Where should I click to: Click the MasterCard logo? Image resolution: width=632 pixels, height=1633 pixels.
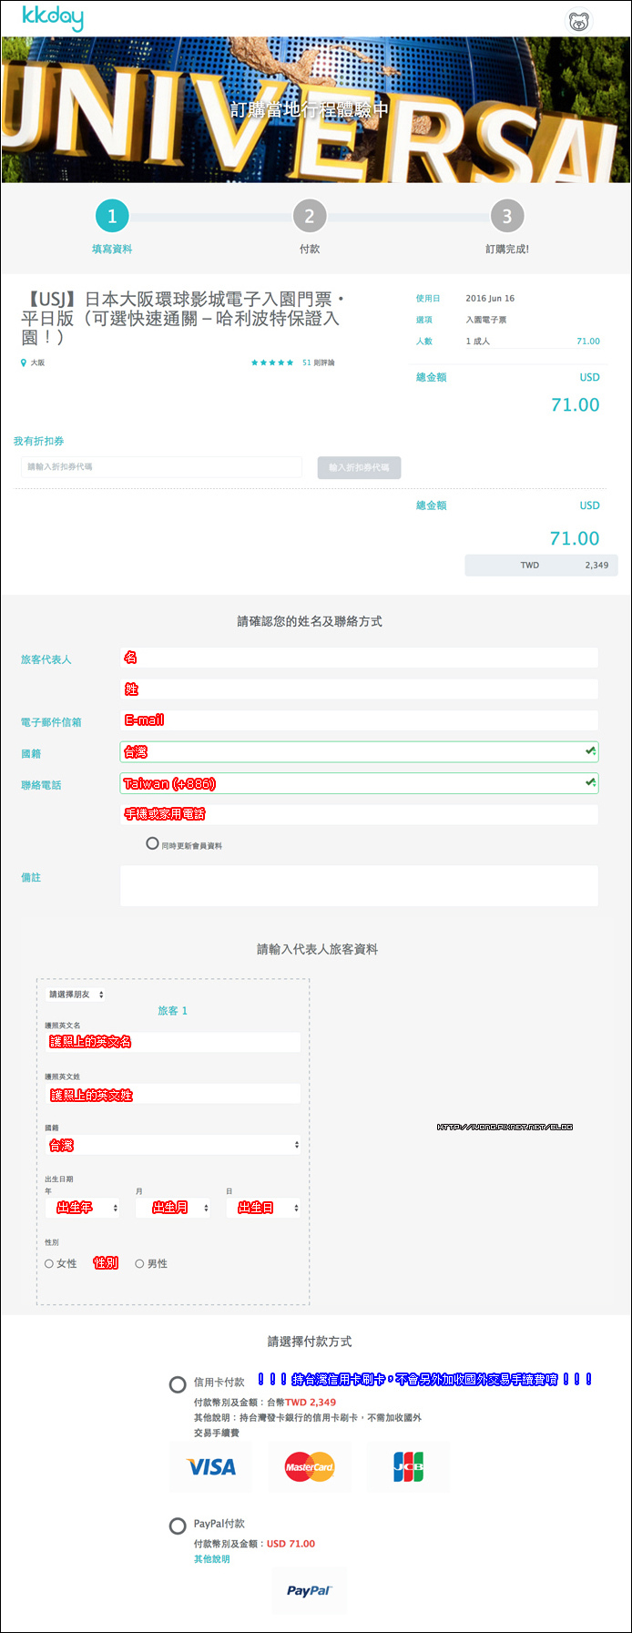click(x=310, y=1467)
